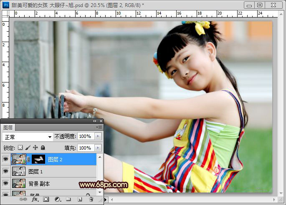The image size is (286, 205).
Task: Hide 图层 1 with its eye icon
Action: pos(5,171)
